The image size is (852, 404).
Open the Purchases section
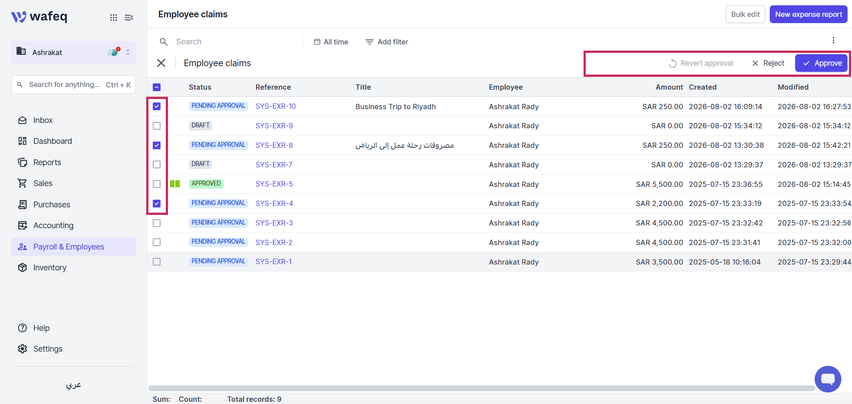[x=73, y=205]
